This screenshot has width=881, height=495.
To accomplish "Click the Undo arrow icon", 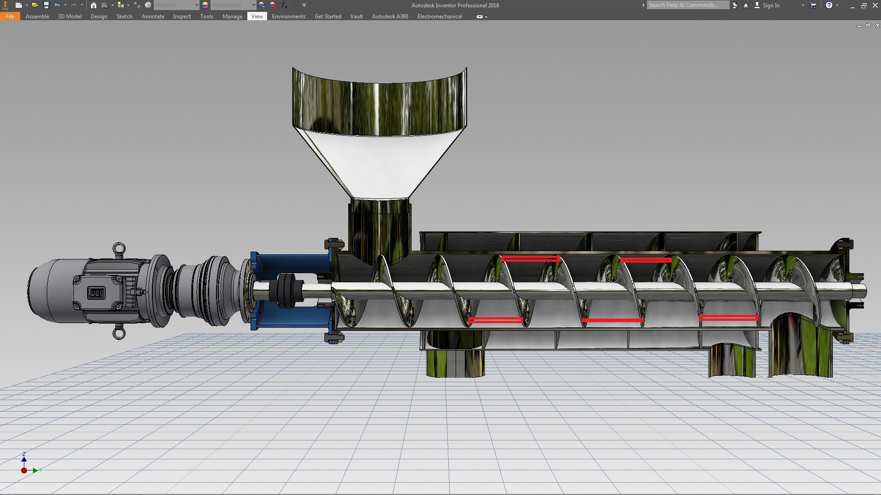I will (x=57, y=5).
